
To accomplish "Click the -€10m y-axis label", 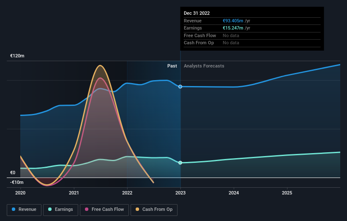I will [x=17, y=182].
